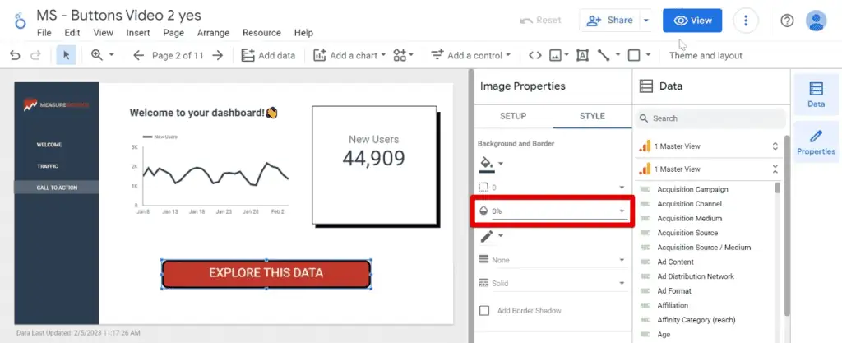Open the Arrange menu
Screen dimensions: 842x343
click(x=213, y=33)
